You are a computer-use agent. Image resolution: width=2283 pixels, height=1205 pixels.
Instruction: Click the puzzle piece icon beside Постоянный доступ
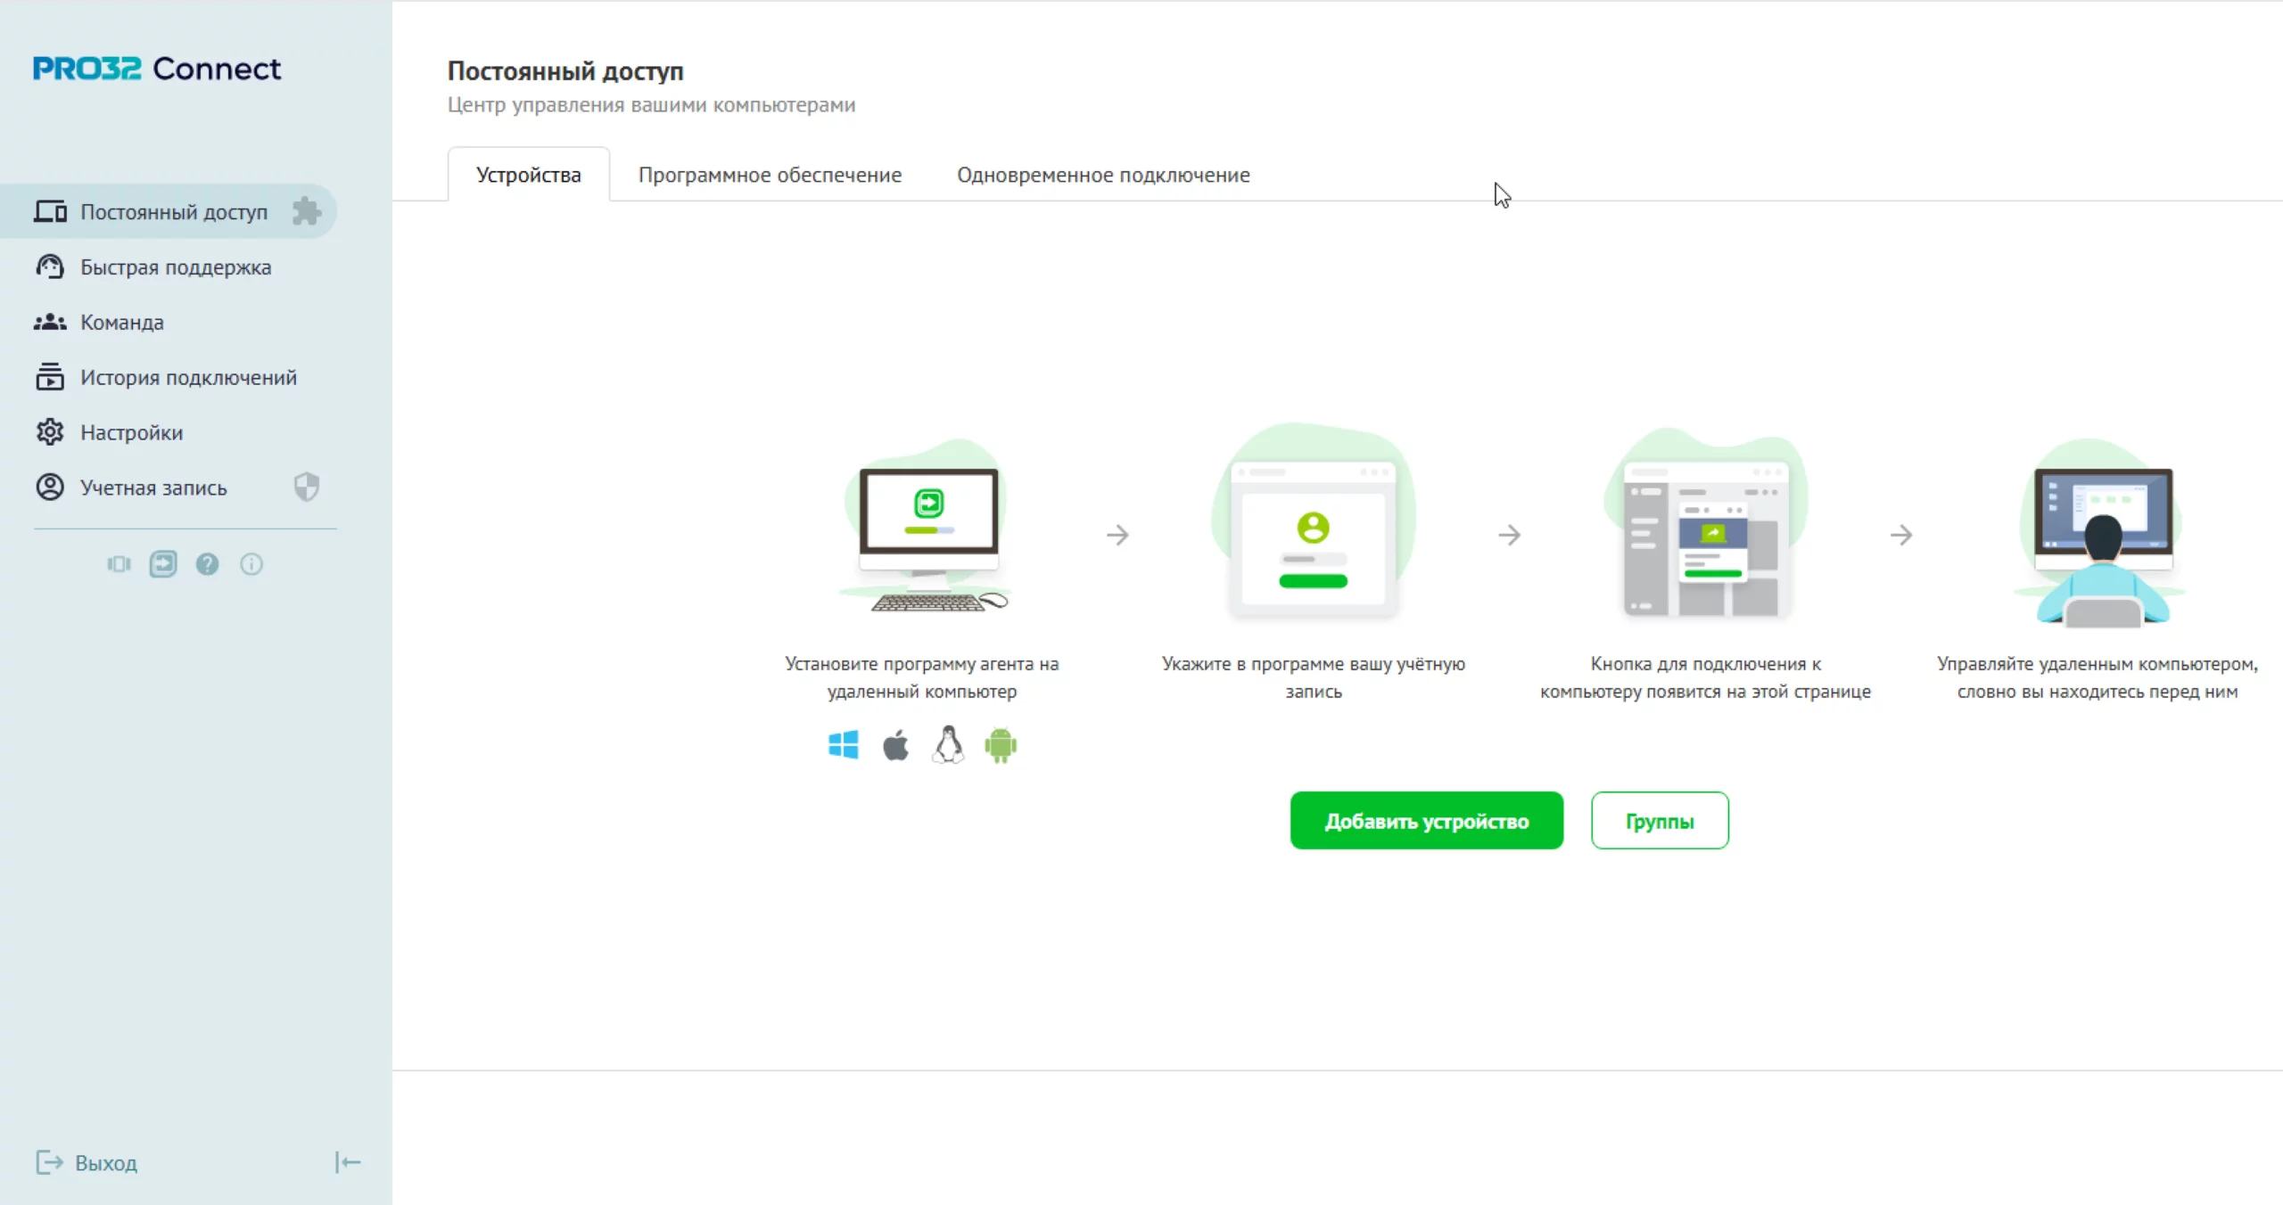306,211
